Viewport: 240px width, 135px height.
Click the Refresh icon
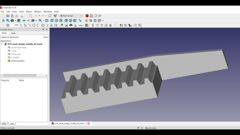tap(50, 16)
